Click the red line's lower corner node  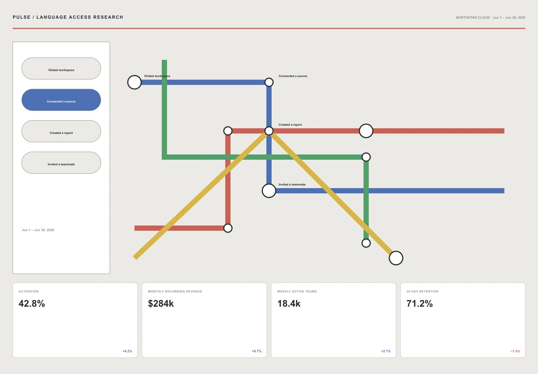228,228
